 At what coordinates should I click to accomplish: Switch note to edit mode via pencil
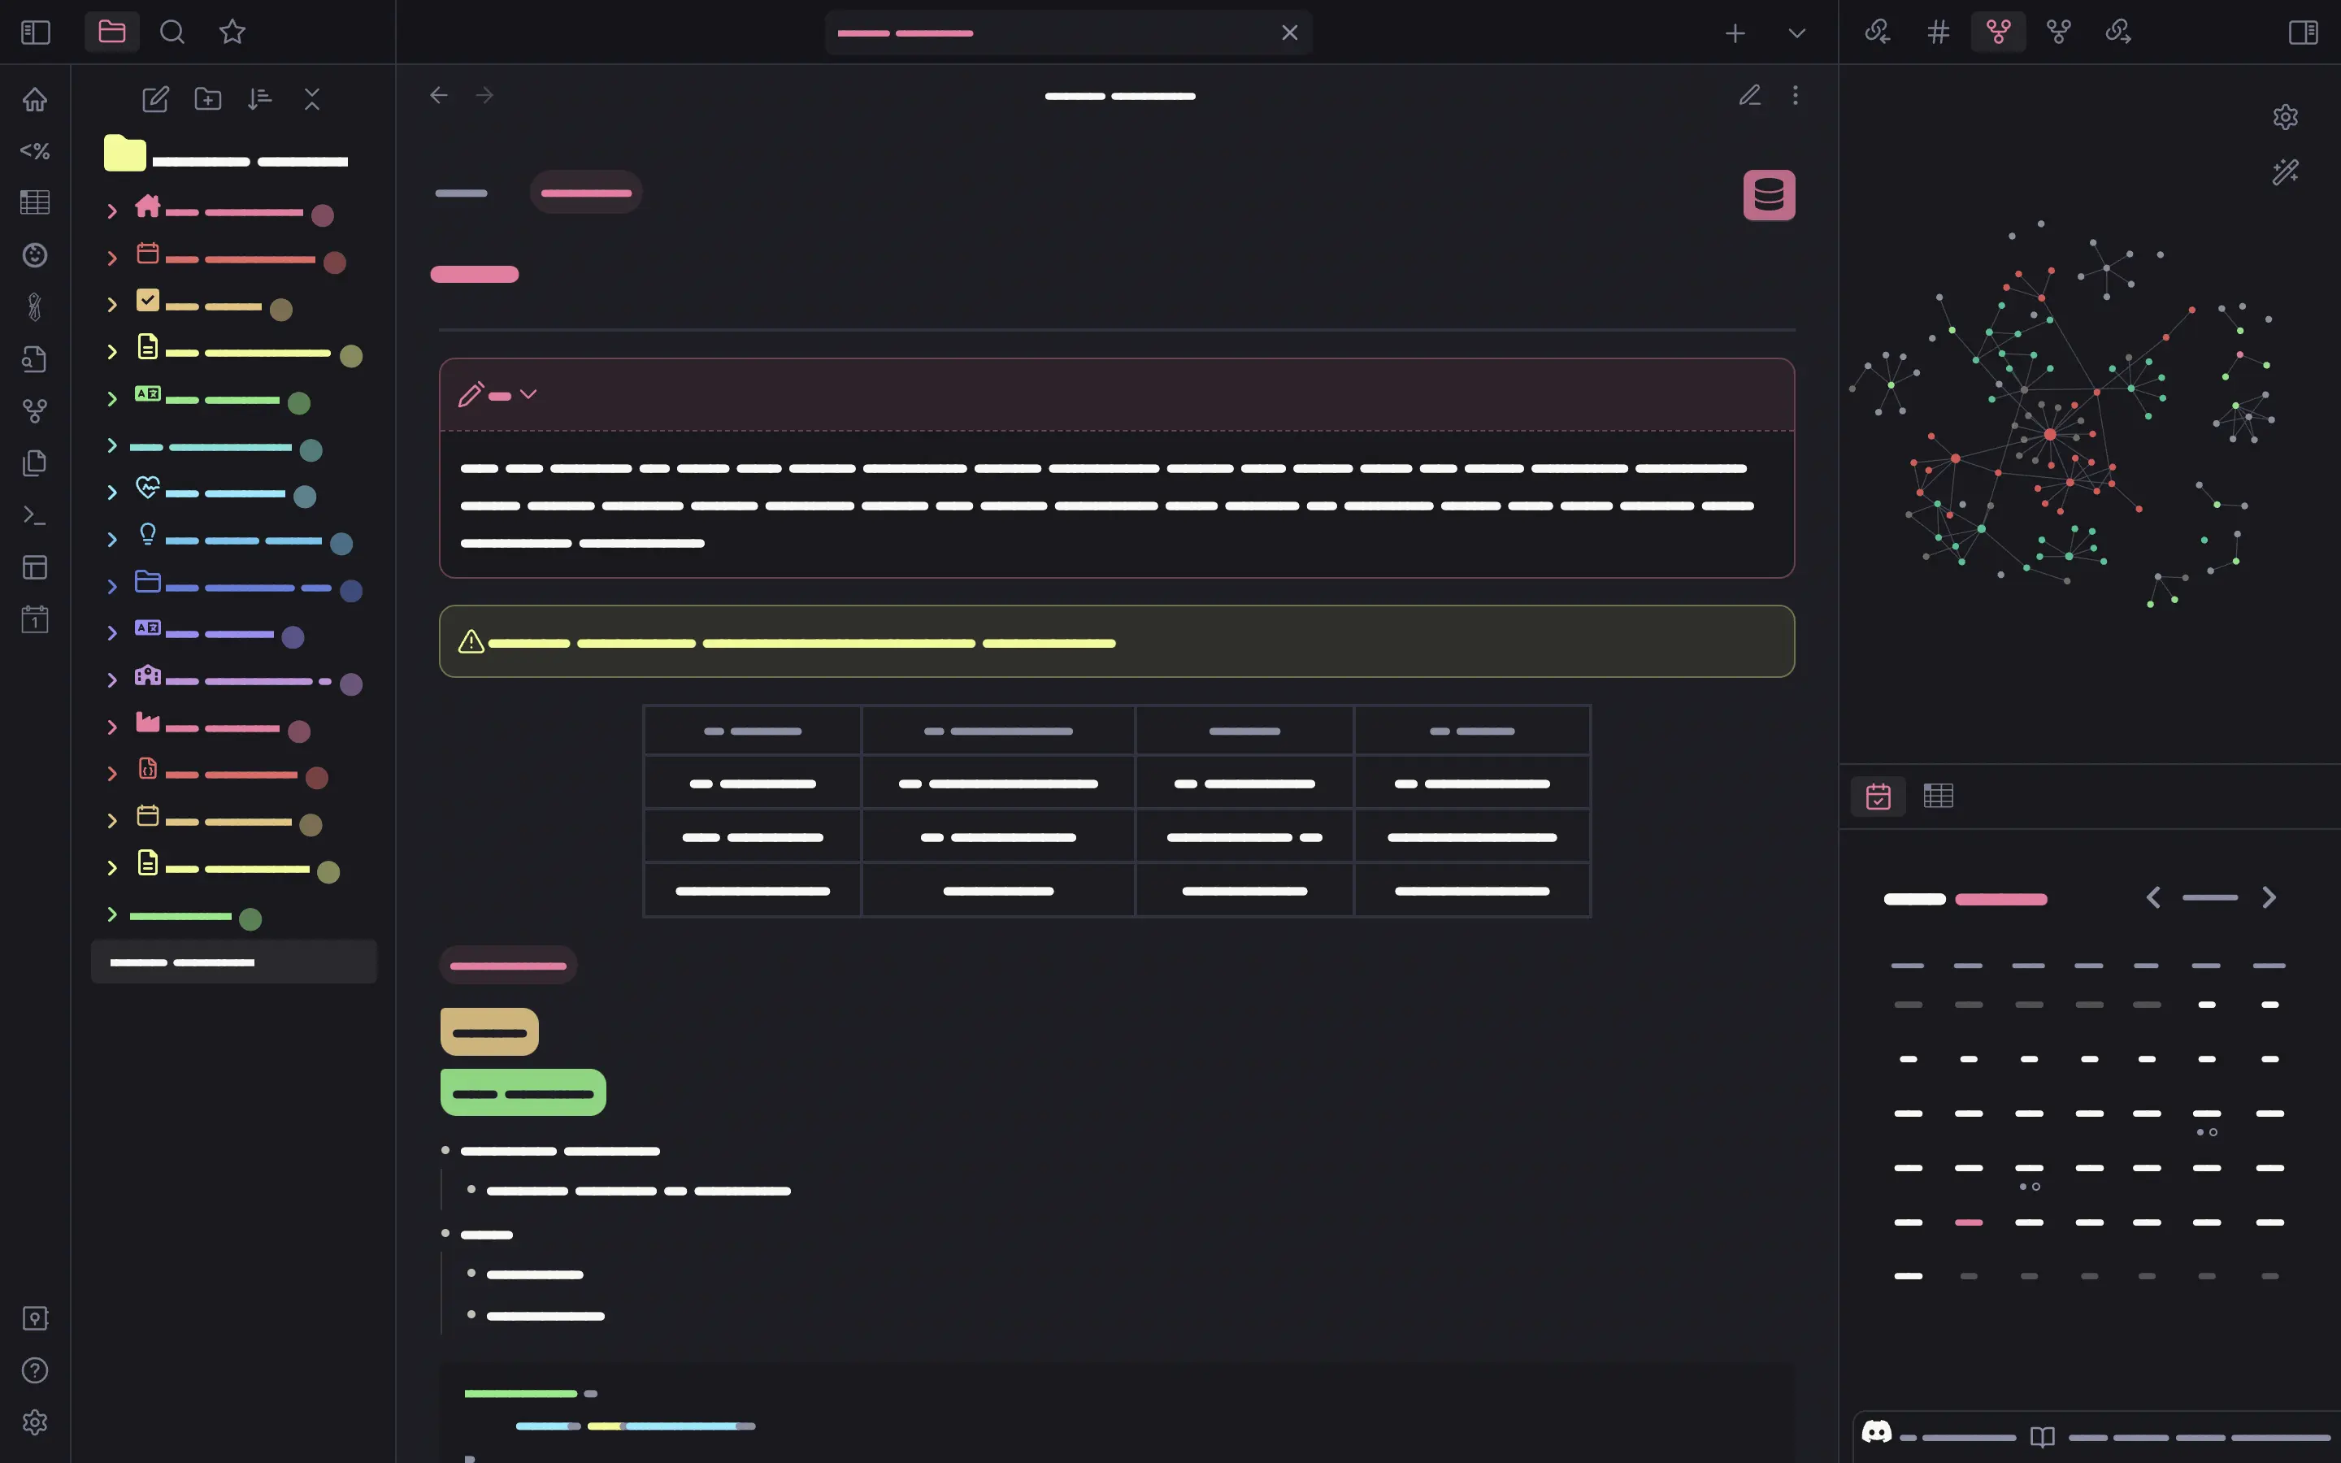(1749, 95)
